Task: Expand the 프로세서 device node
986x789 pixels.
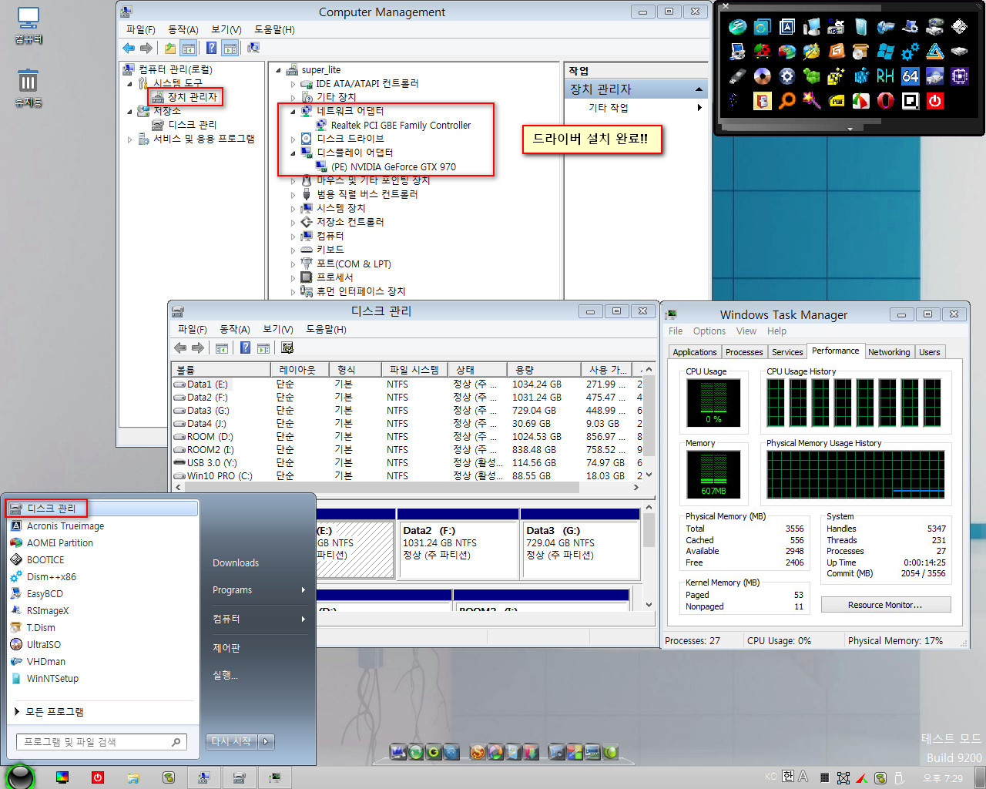Action: click(293, 278)
